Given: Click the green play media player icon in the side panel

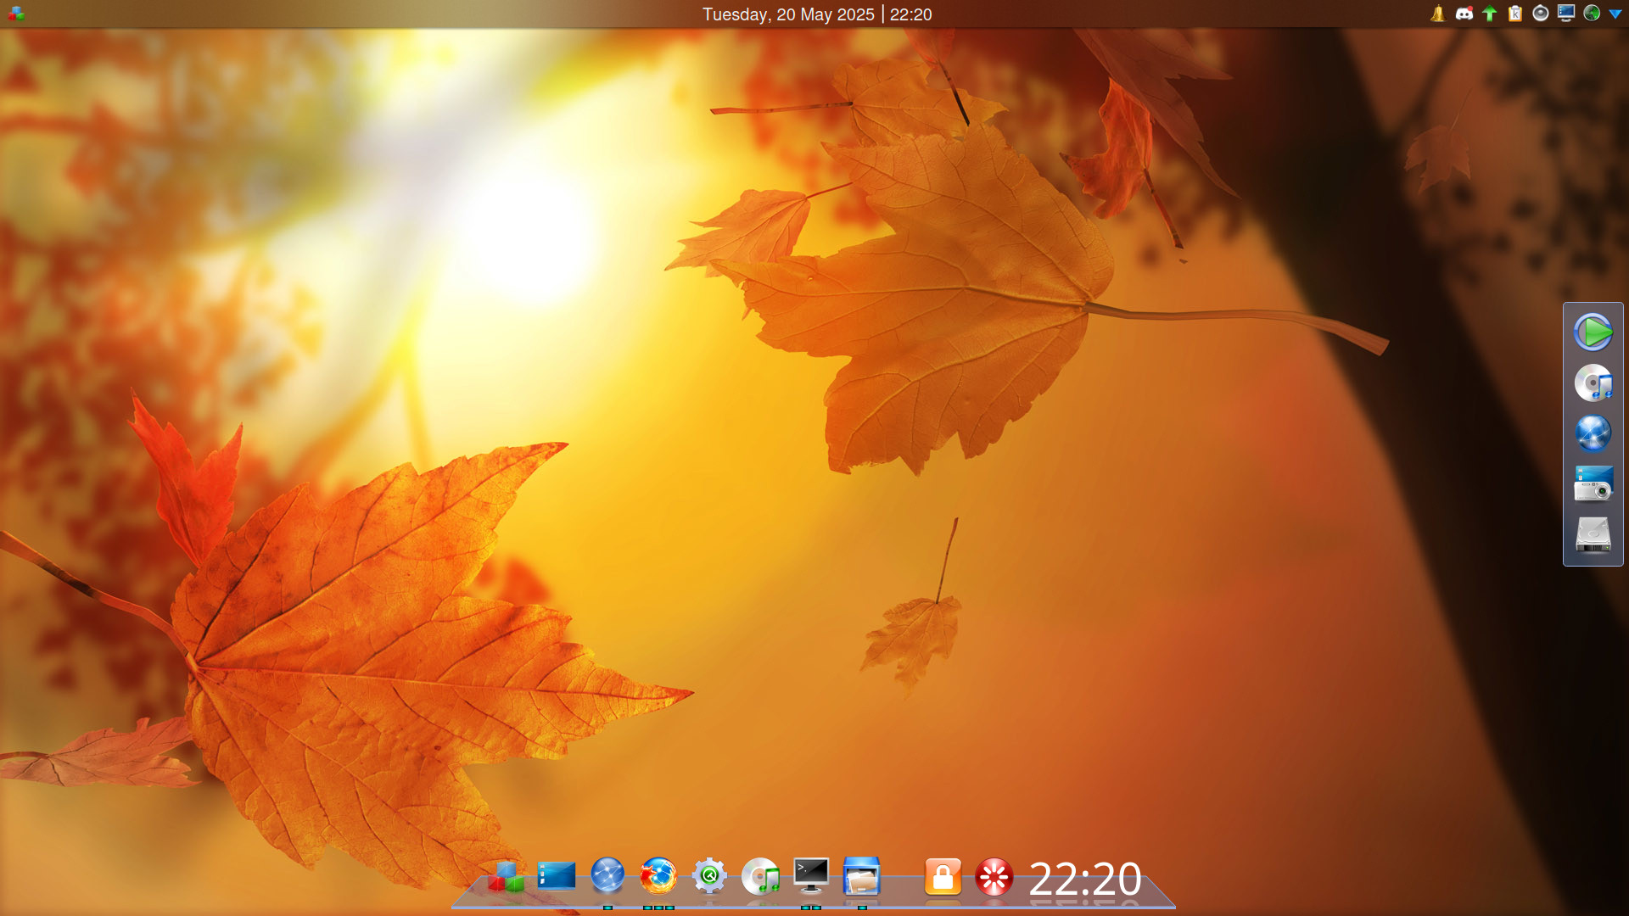Looking at the screenshot, I should (1593, 332).
